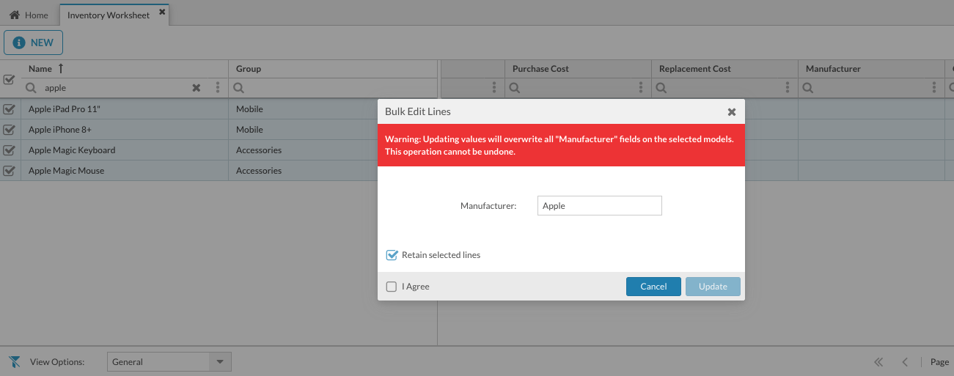This screenshot has width=954, height=376.
Task: Switch to the Home tab
Action: coord(29,15)
